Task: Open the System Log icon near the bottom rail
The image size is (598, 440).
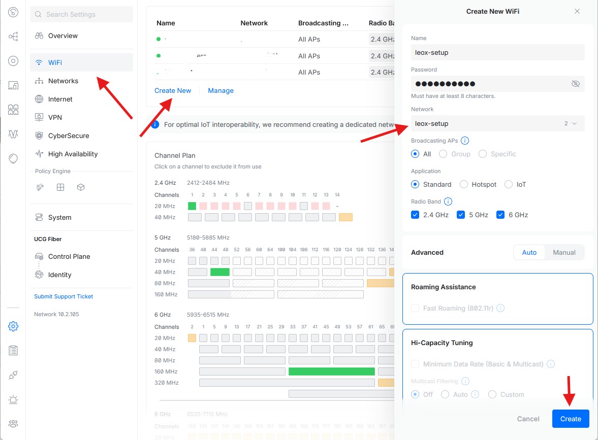Action: pyautogui.click(x=13, y=350)
